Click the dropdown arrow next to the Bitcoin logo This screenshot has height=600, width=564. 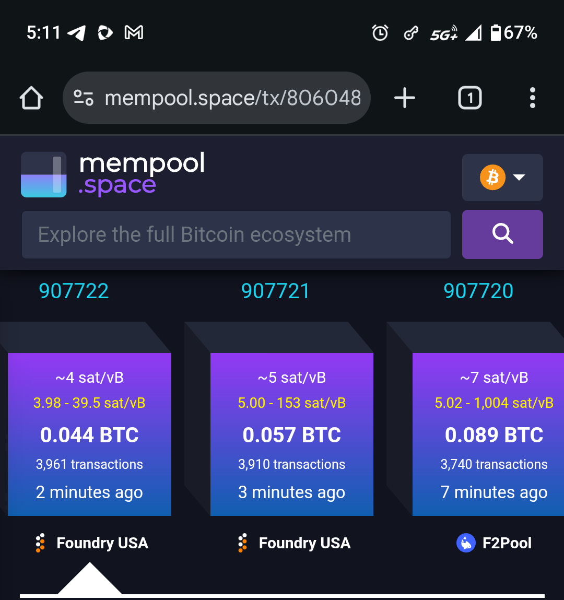click(519, 177)
